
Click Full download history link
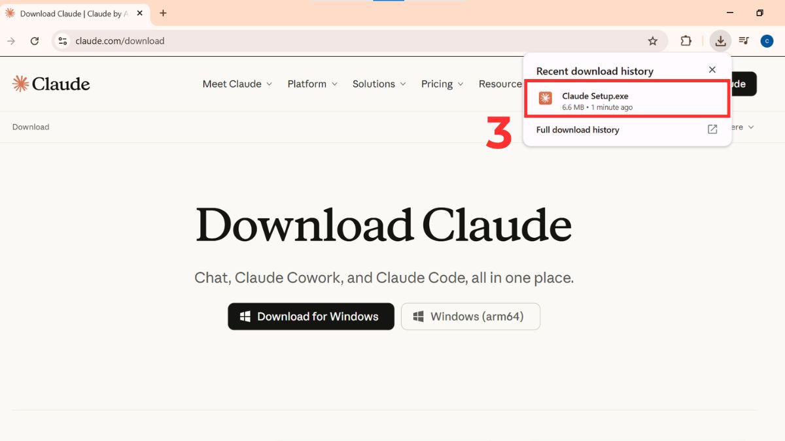pos(578,129)
